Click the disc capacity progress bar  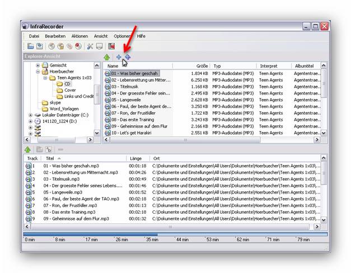(175, 234)
